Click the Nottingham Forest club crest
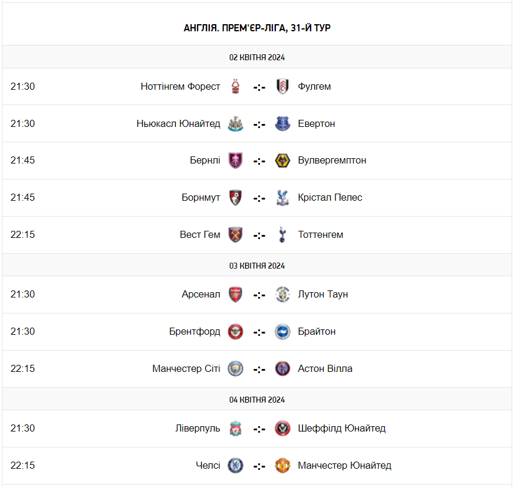Image resolution: width=514 pixels, height=487 pixels. click(x=236, y=87)
